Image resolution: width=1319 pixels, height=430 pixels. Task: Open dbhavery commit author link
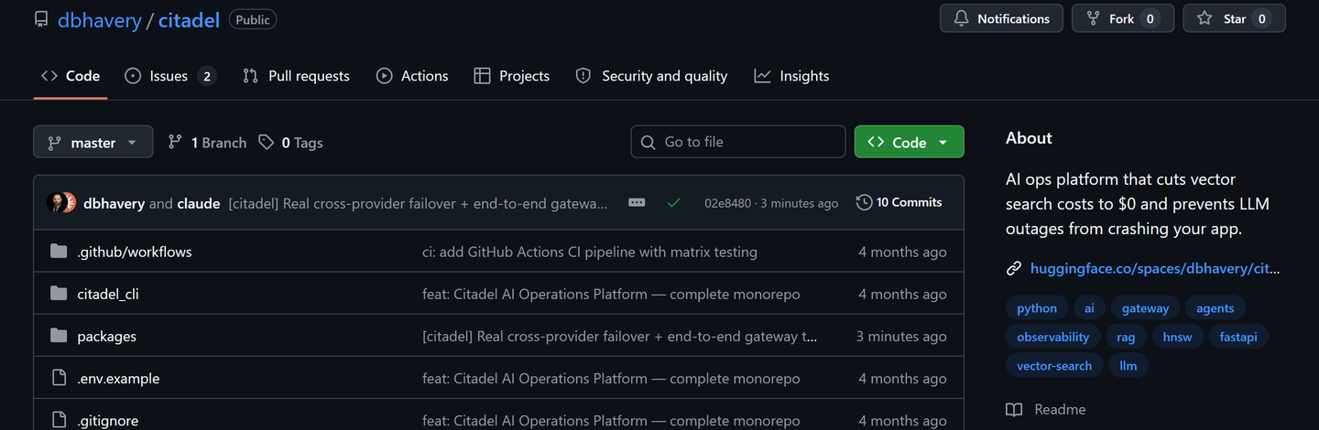coord(114,203)
